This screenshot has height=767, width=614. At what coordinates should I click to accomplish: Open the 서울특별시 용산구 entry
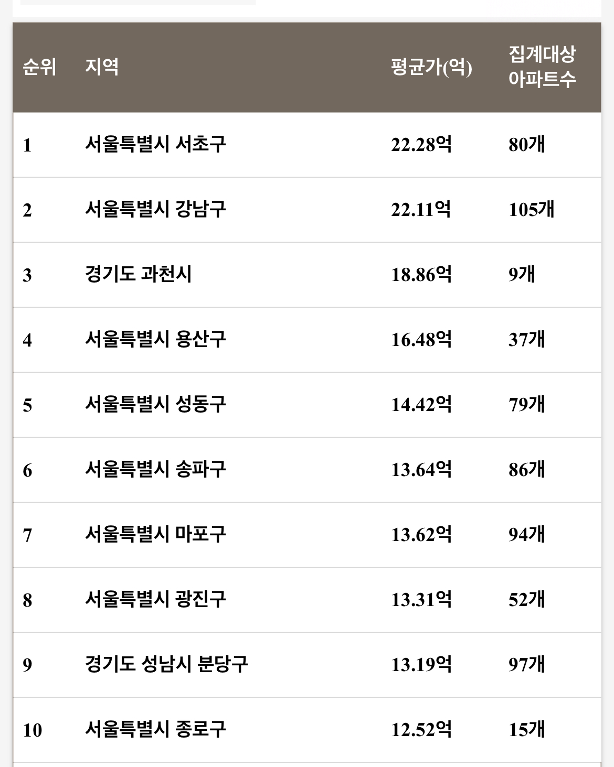click(155, 339)
